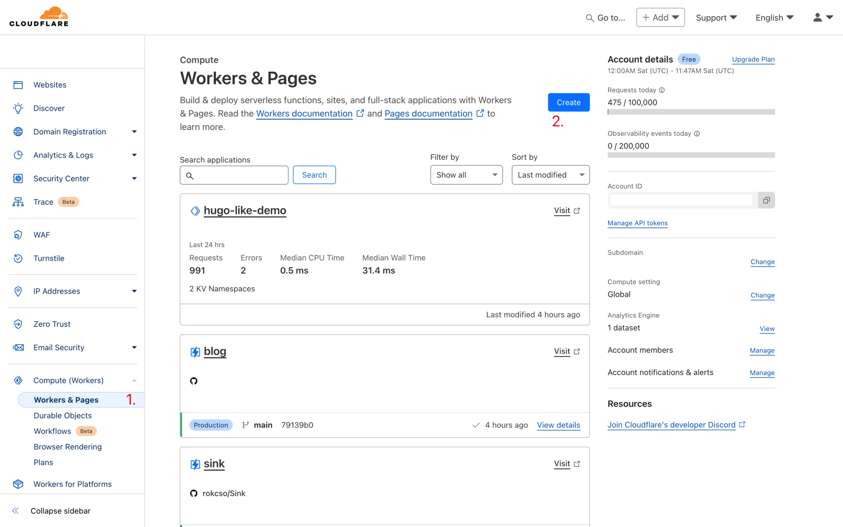Screen dimensions: 843x527
Task: Click the Production badge on the blog card
Action: pyautogui.click(x=211, y=425)
